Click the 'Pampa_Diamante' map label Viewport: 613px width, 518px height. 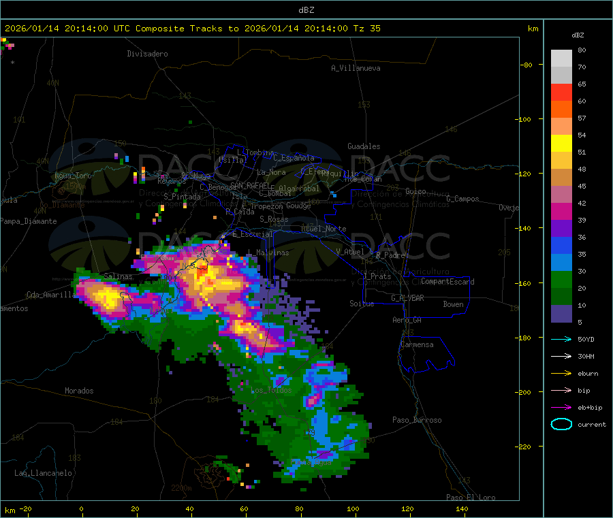coord(28,221)
